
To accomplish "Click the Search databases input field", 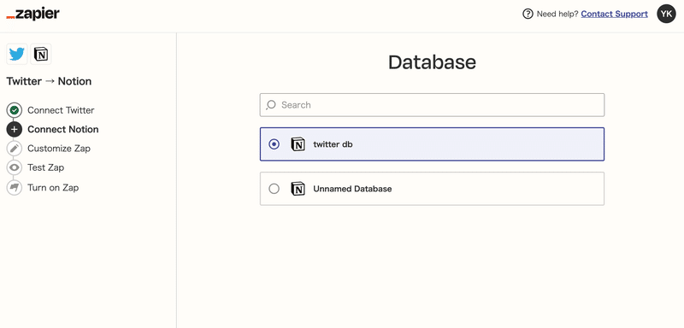I will (x=432, y=105).
